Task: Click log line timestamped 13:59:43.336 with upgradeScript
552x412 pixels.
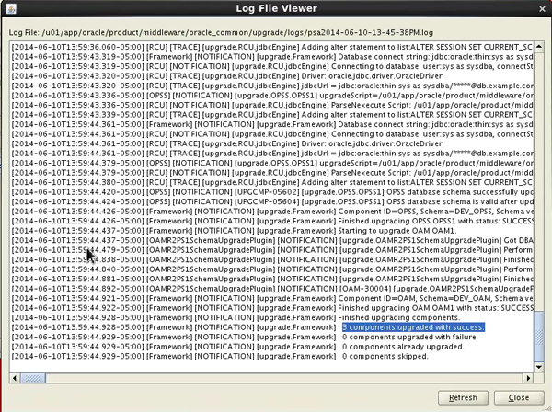Action: tap(272, 96)
